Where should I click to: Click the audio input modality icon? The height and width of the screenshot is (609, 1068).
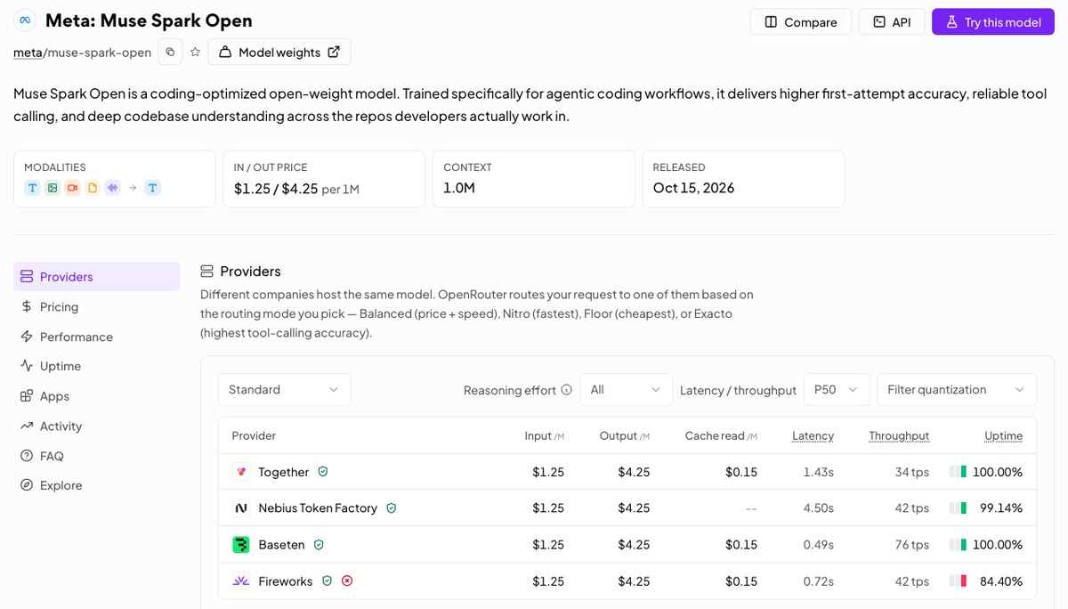(112, 188)
